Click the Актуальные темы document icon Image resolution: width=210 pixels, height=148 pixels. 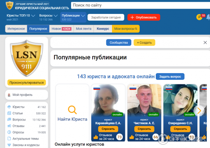9,139
